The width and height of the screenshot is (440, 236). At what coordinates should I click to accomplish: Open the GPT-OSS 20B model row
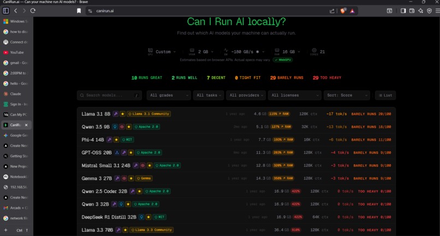pyautogui.click(x=236, y=152)
